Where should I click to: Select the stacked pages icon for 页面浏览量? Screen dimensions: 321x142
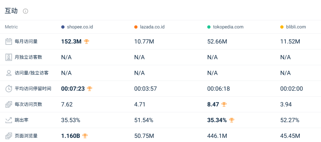[x=9, y=136]
